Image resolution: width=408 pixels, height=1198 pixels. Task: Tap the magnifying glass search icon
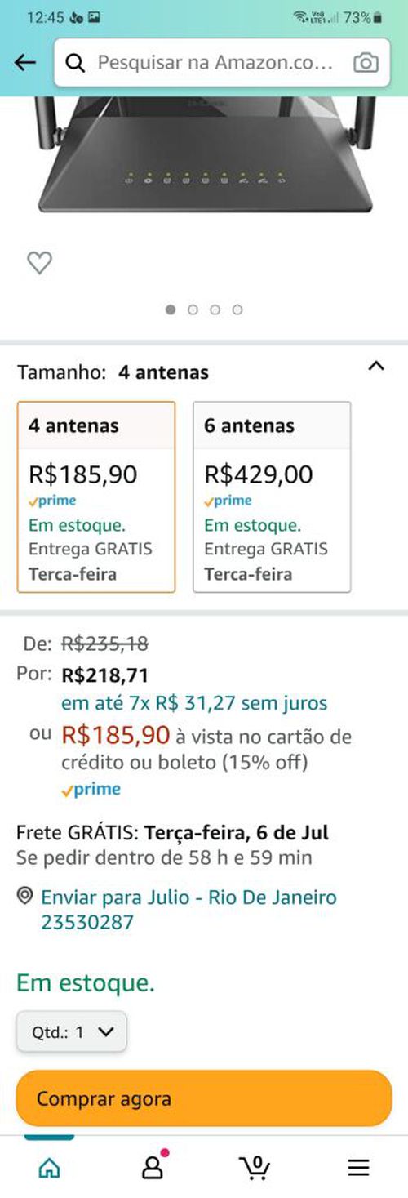tap(76, 63)
